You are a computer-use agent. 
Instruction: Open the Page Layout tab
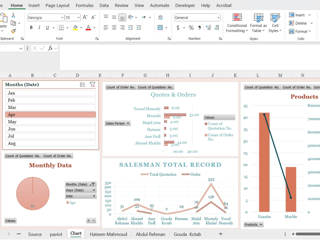(x=57, y=5)
